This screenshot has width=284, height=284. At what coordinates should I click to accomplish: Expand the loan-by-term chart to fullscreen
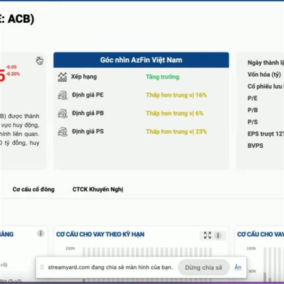(x=207, y=235)
